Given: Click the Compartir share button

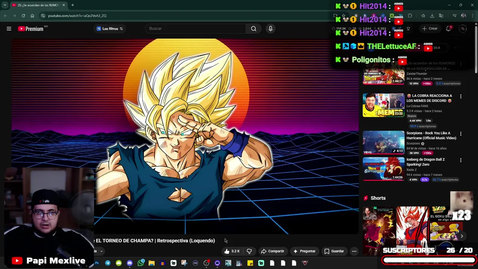Looking at the screenshot, I should tap(273, 251).
